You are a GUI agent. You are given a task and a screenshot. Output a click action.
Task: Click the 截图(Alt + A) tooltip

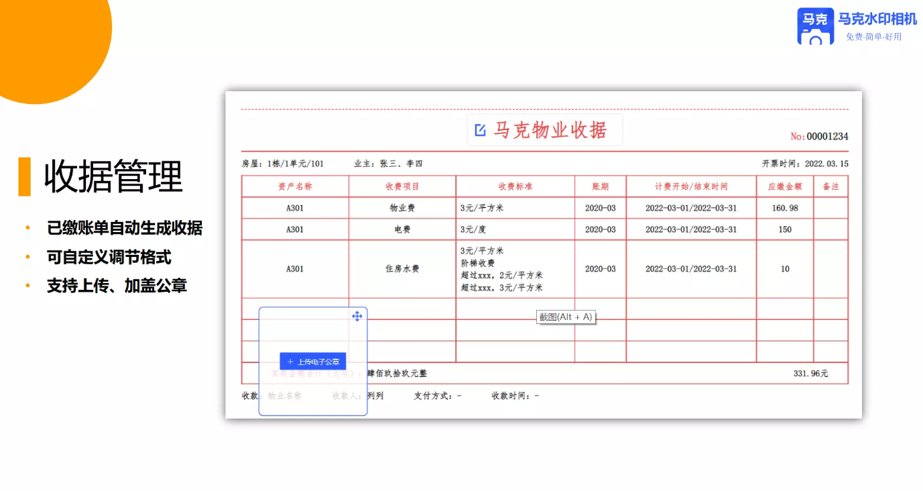566,317
